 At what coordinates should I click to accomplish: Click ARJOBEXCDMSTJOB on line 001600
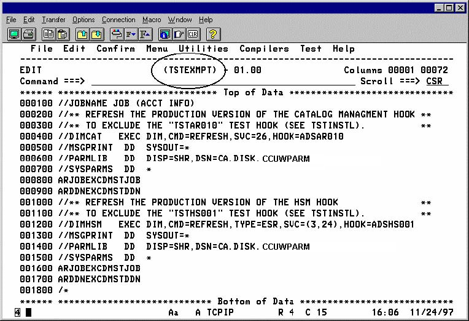tap(99, 268)
